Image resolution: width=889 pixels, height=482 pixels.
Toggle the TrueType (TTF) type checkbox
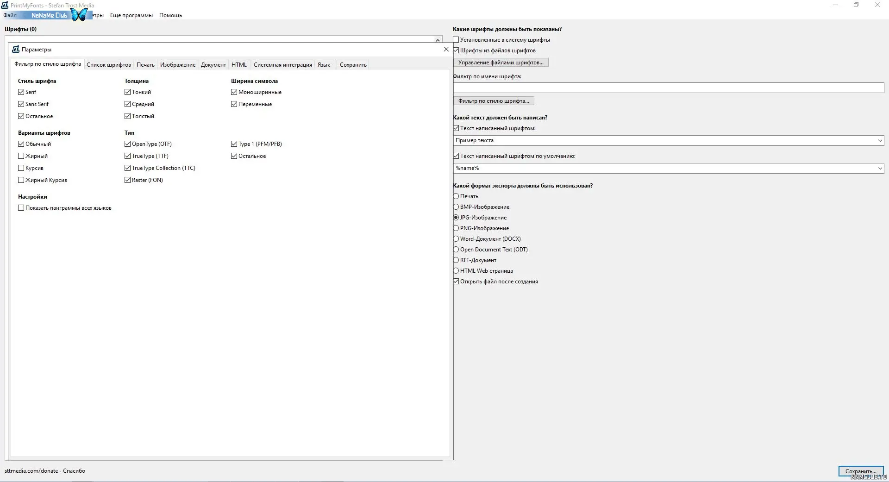128,156
